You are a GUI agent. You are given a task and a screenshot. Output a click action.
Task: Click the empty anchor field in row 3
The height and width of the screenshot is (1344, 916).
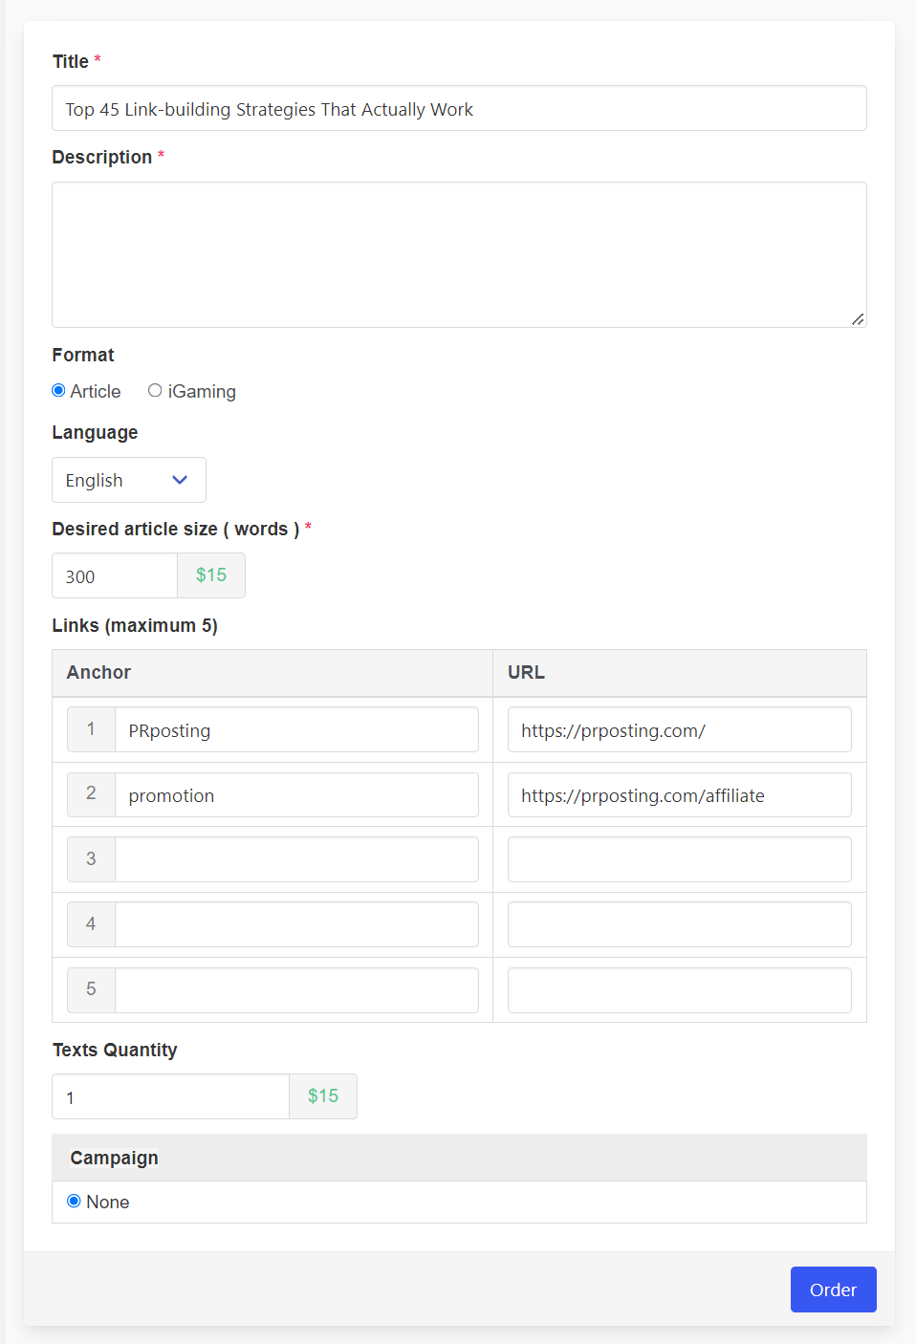(296, 859)
